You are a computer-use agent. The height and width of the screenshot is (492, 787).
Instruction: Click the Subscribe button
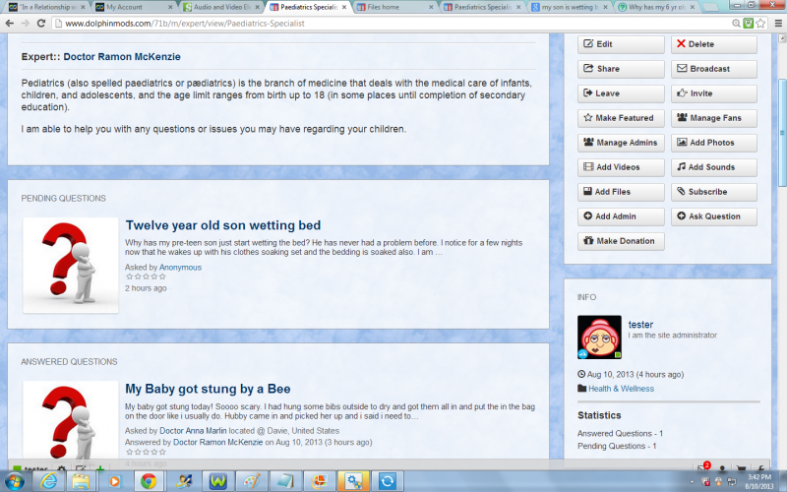click(x=714, y=192)
